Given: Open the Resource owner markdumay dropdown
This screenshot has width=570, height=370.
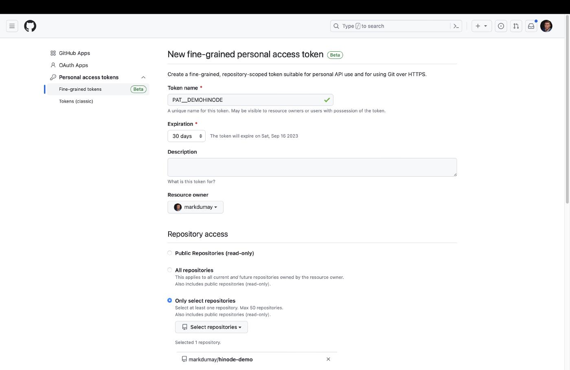Looking at the screenshot, I should (x=195, y=207).
